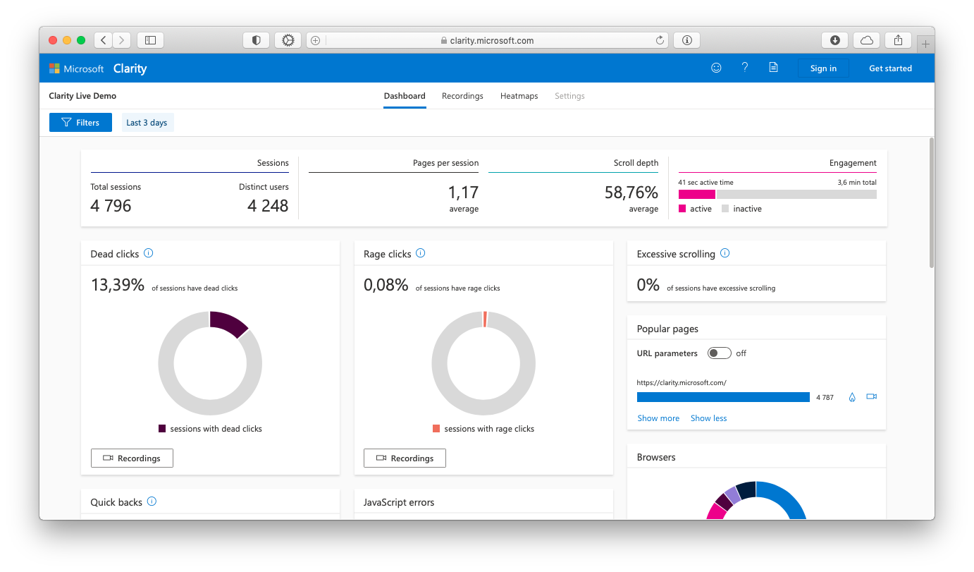Show Quick backs info icon
Screen dimensions: 974x572
pos(152,501)
